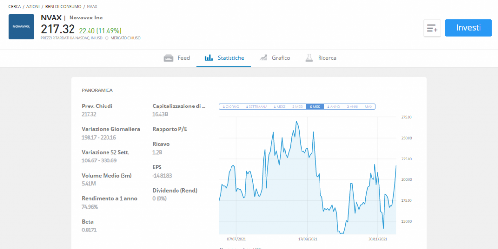
Task: Set chart range to 1 GIORNO
Action: pos(231,107)
